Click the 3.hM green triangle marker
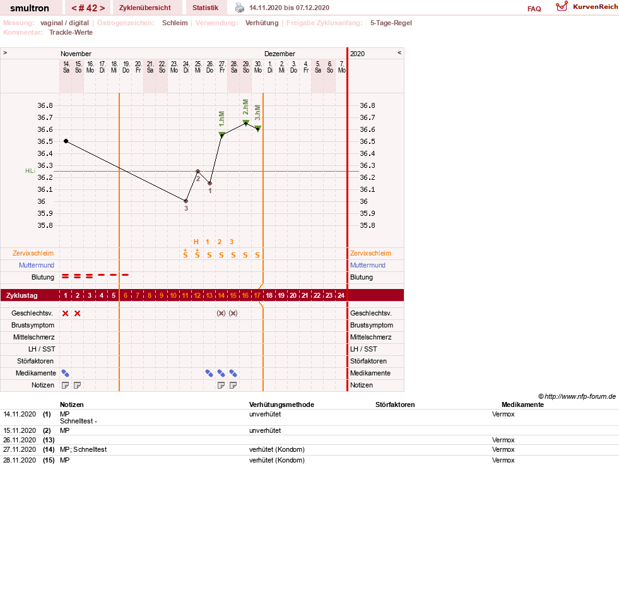This screenshot has width=619, height=602. [258, 129]
